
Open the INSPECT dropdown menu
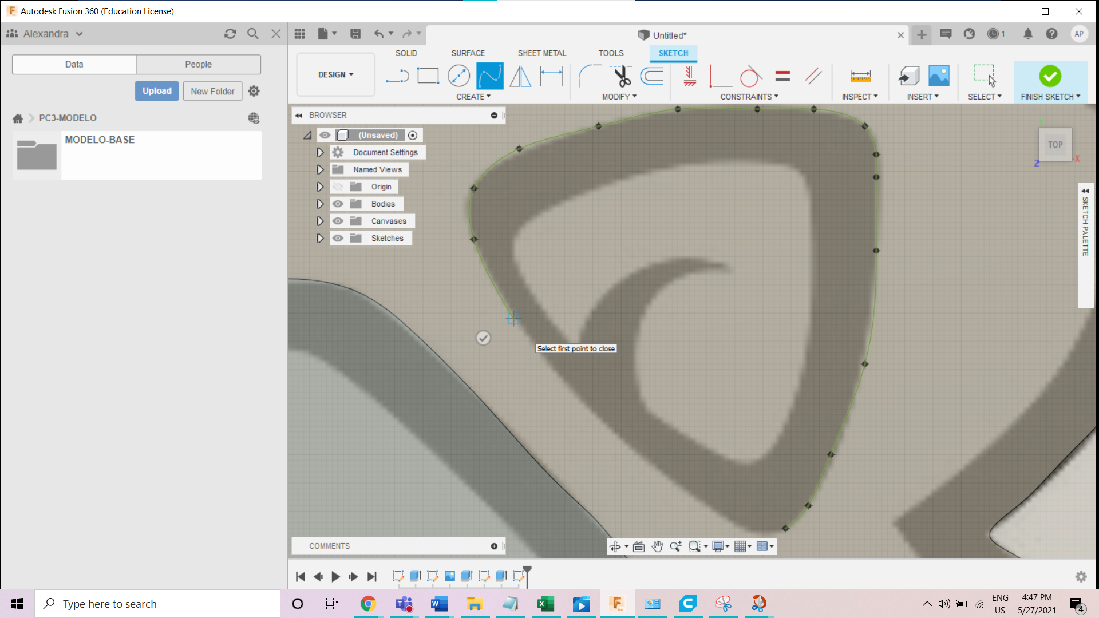(x=860, y=97)
